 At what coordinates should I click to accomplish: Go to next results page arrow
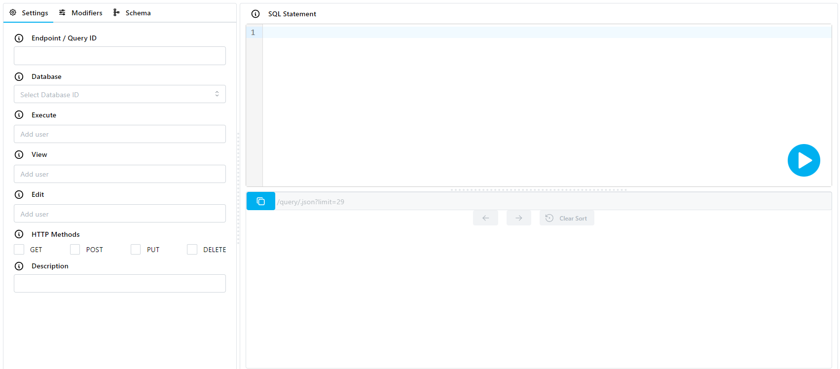click(518, 218)
